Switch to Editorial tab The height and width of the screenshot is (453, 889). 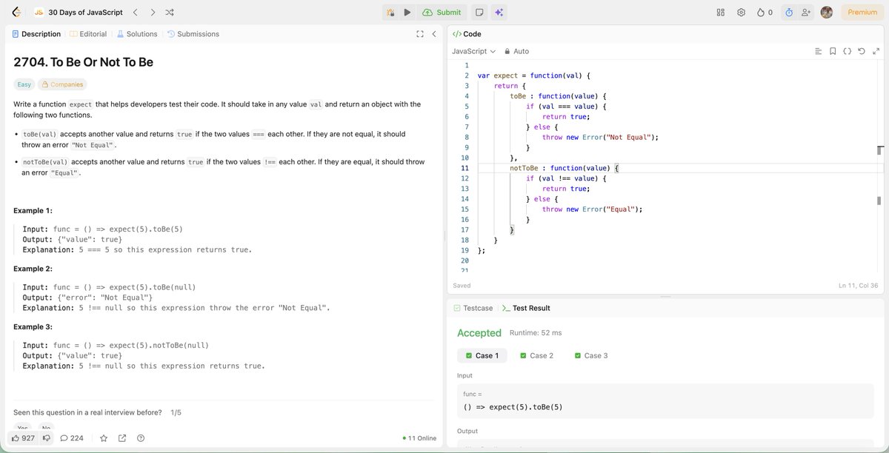tap(88, 34)
